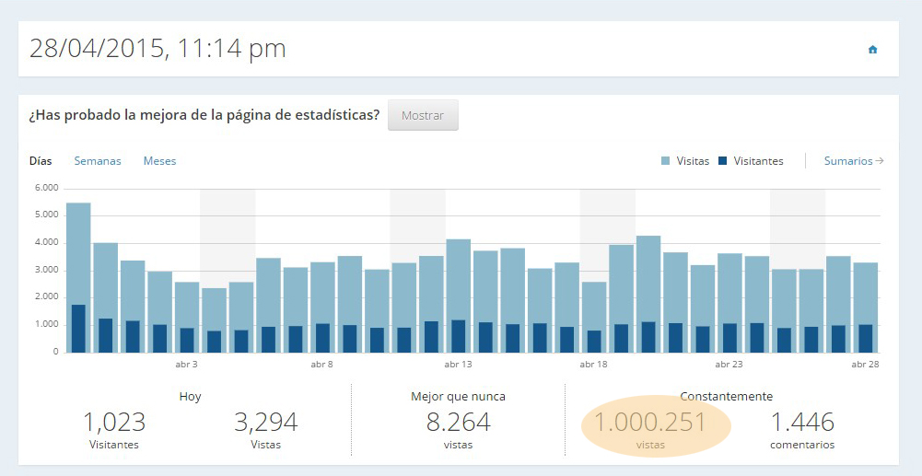Click the Visitas legend color swatch
The image size is (922, 476).
click(x=666, y=161)
